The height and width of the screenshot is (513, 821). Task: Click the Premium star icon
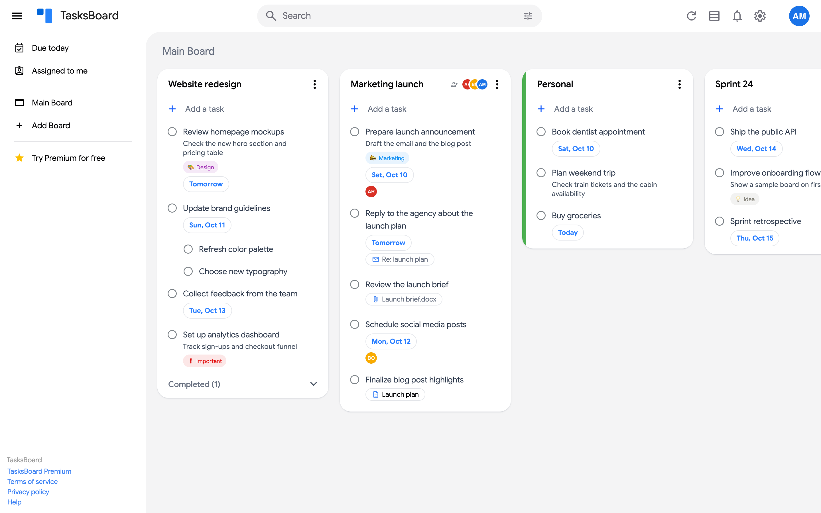click(19, 158)
